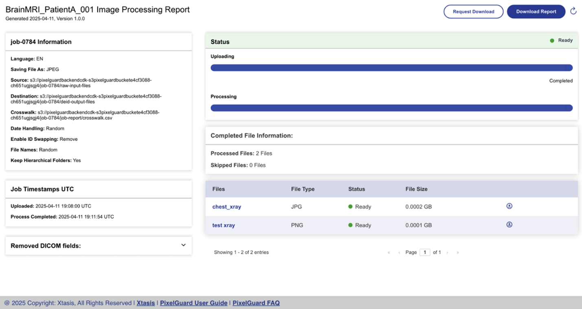Click the Ready text in the test xray row

(363, 225)
